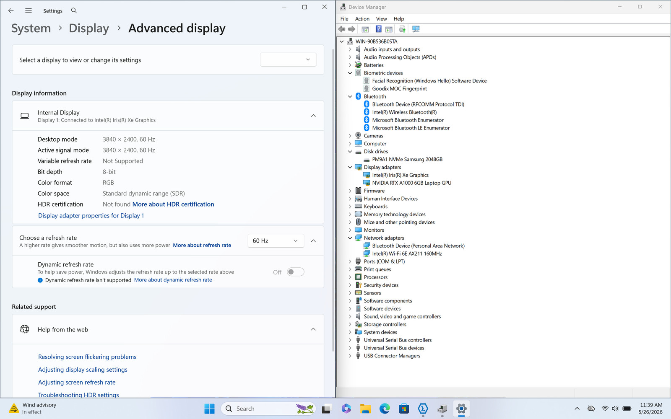Viewport: 671px width, 419px height.
Task: Collapse the Biometric devices node
Action: [x=350, y=73]
